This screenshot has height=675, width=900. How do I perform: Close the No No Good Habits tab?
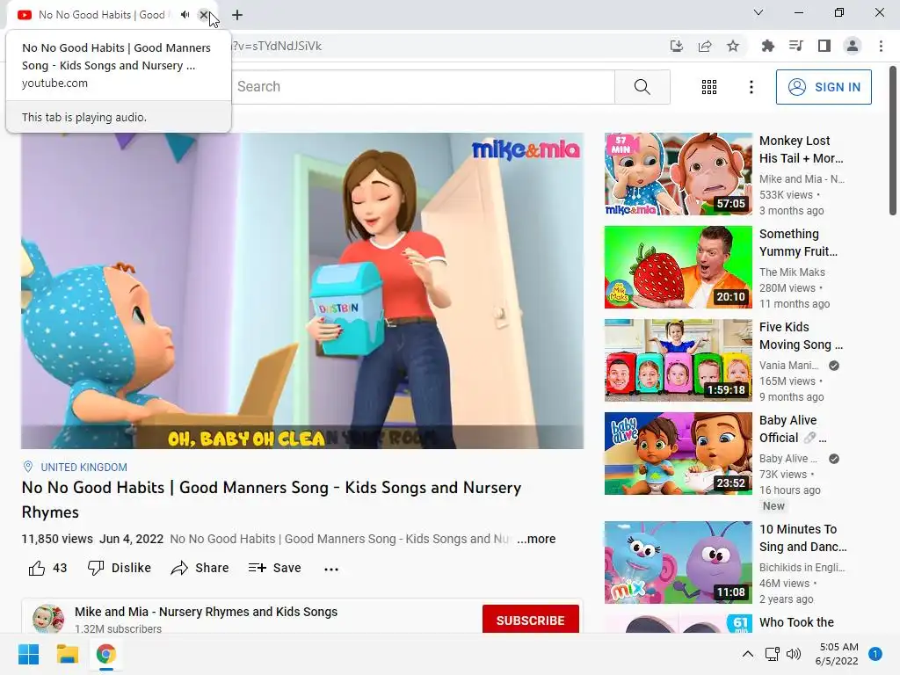(204, 15)
